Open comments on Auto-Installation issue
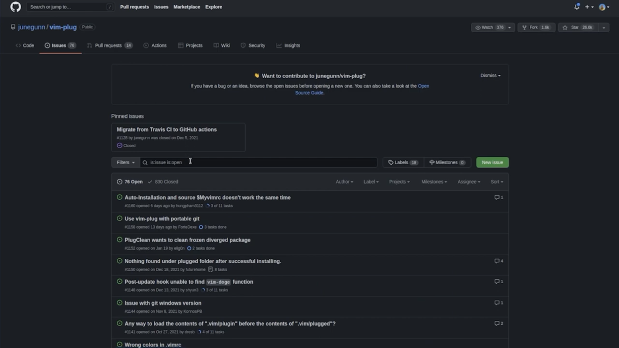 point(498,197)
